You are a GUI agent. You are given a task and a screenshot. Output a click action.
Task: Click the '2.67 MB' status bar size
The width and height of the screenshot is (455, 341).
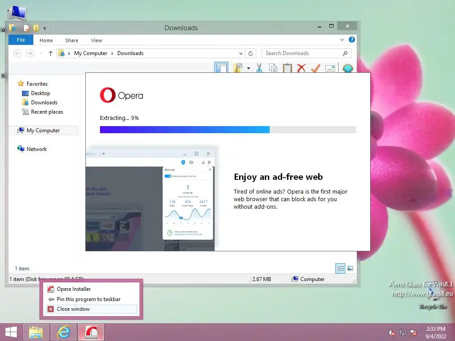pos(261,279)
